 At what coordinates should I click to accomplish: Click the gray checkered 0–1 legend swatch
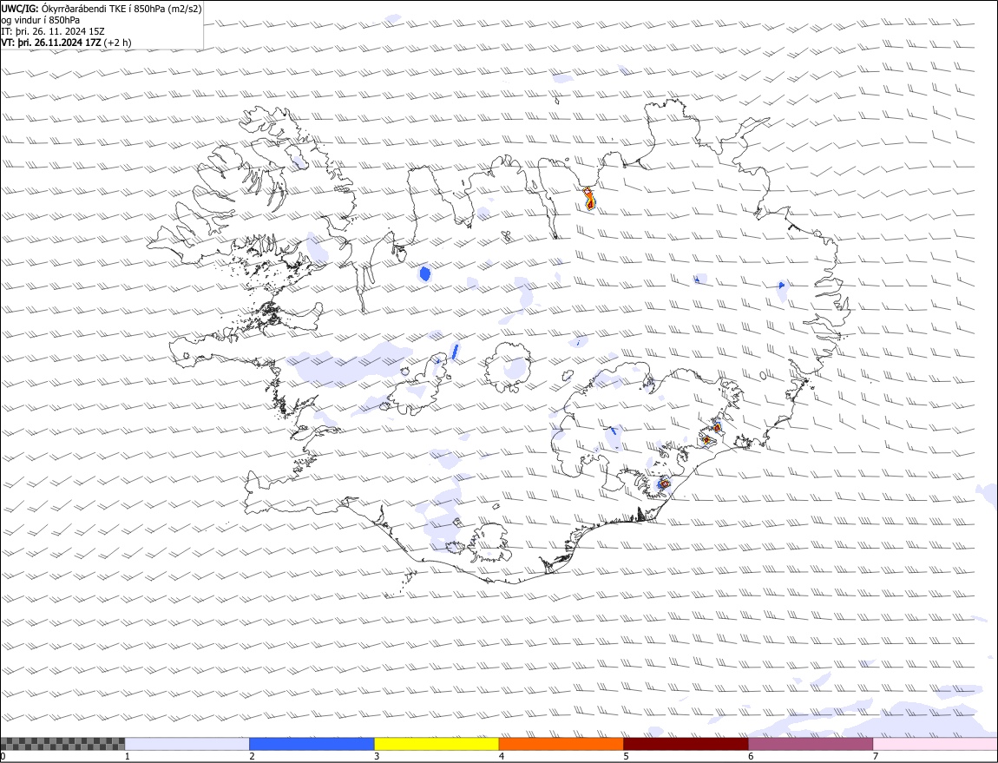click(62, 743)
